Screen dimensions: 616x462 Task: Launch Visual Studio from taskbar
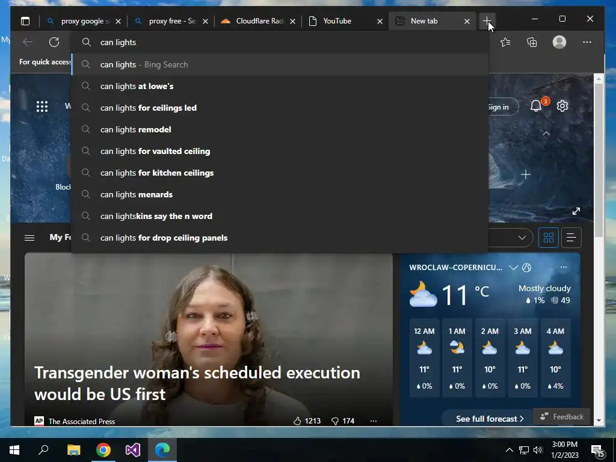[133, 450]
